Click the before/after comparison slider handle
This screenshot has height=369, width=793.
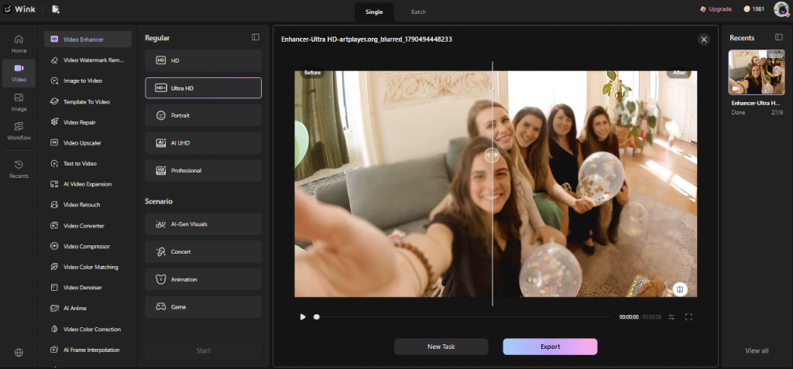point(492,155)
